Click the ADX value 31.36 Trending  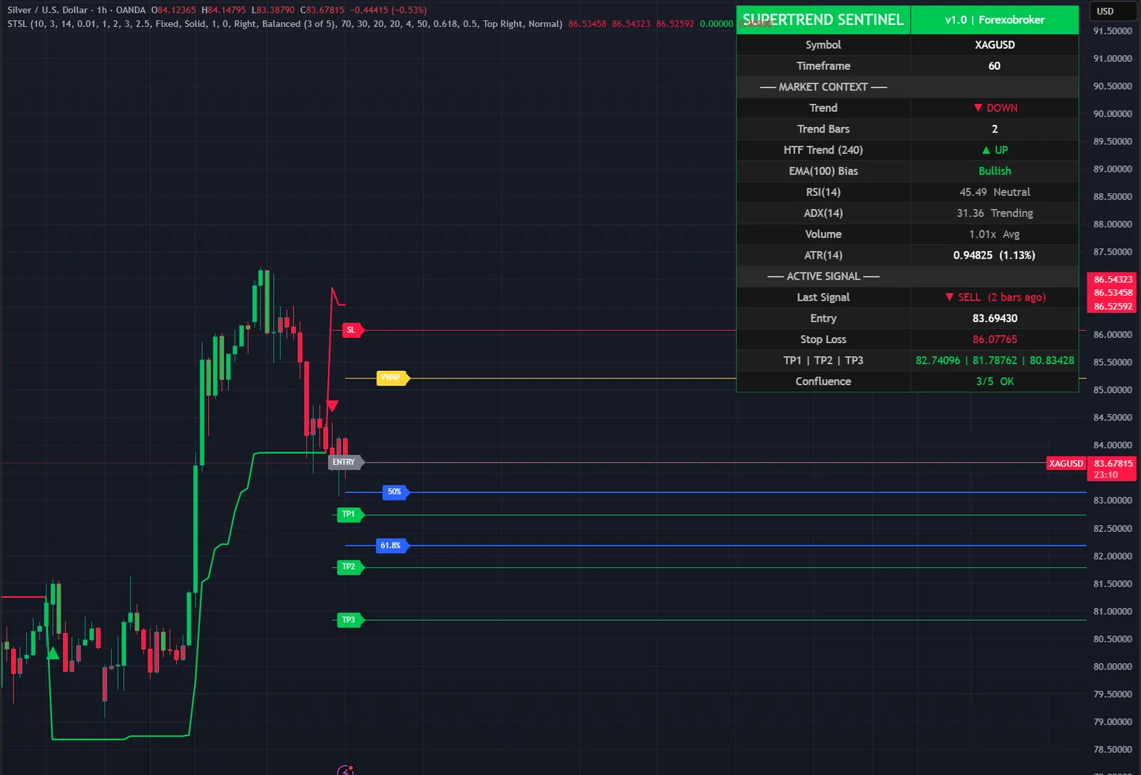(995, 213)
